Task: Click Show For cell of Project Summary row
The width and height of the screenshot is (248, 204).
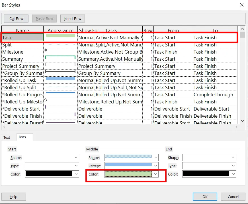Action: (110, 66)
